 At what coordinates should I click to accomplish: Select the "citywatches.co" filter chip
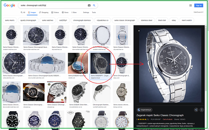click(x=103, y=20)
